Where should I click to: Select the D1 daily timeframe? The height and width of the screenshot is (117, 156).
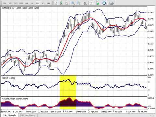37,3
